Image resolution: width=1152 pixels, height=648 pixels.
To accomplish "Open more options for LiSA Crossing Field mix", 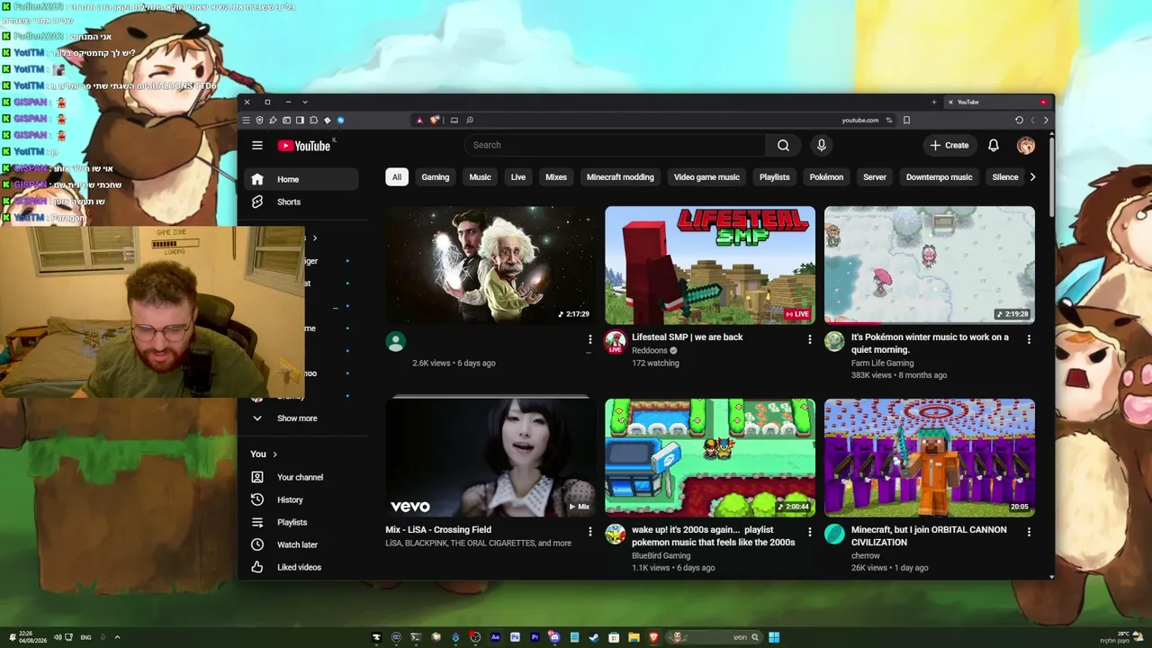I will point(589,532).
